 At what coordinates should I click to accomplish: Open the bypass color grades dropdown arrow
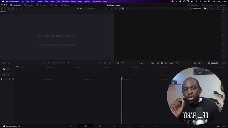tap(207, 9)
